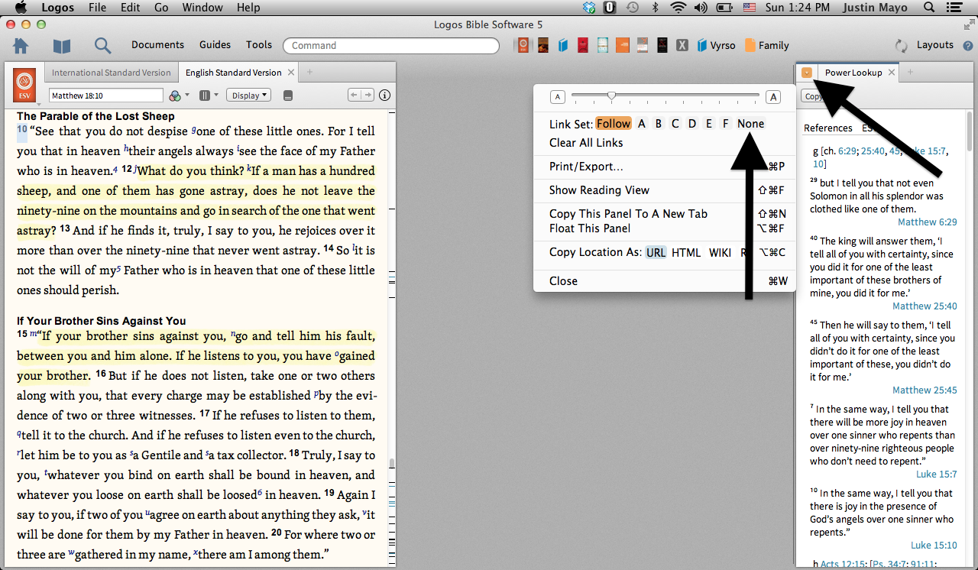Screen dimensions: 978x570
Task: Open the Library book icon
Action: click(62, 46)
